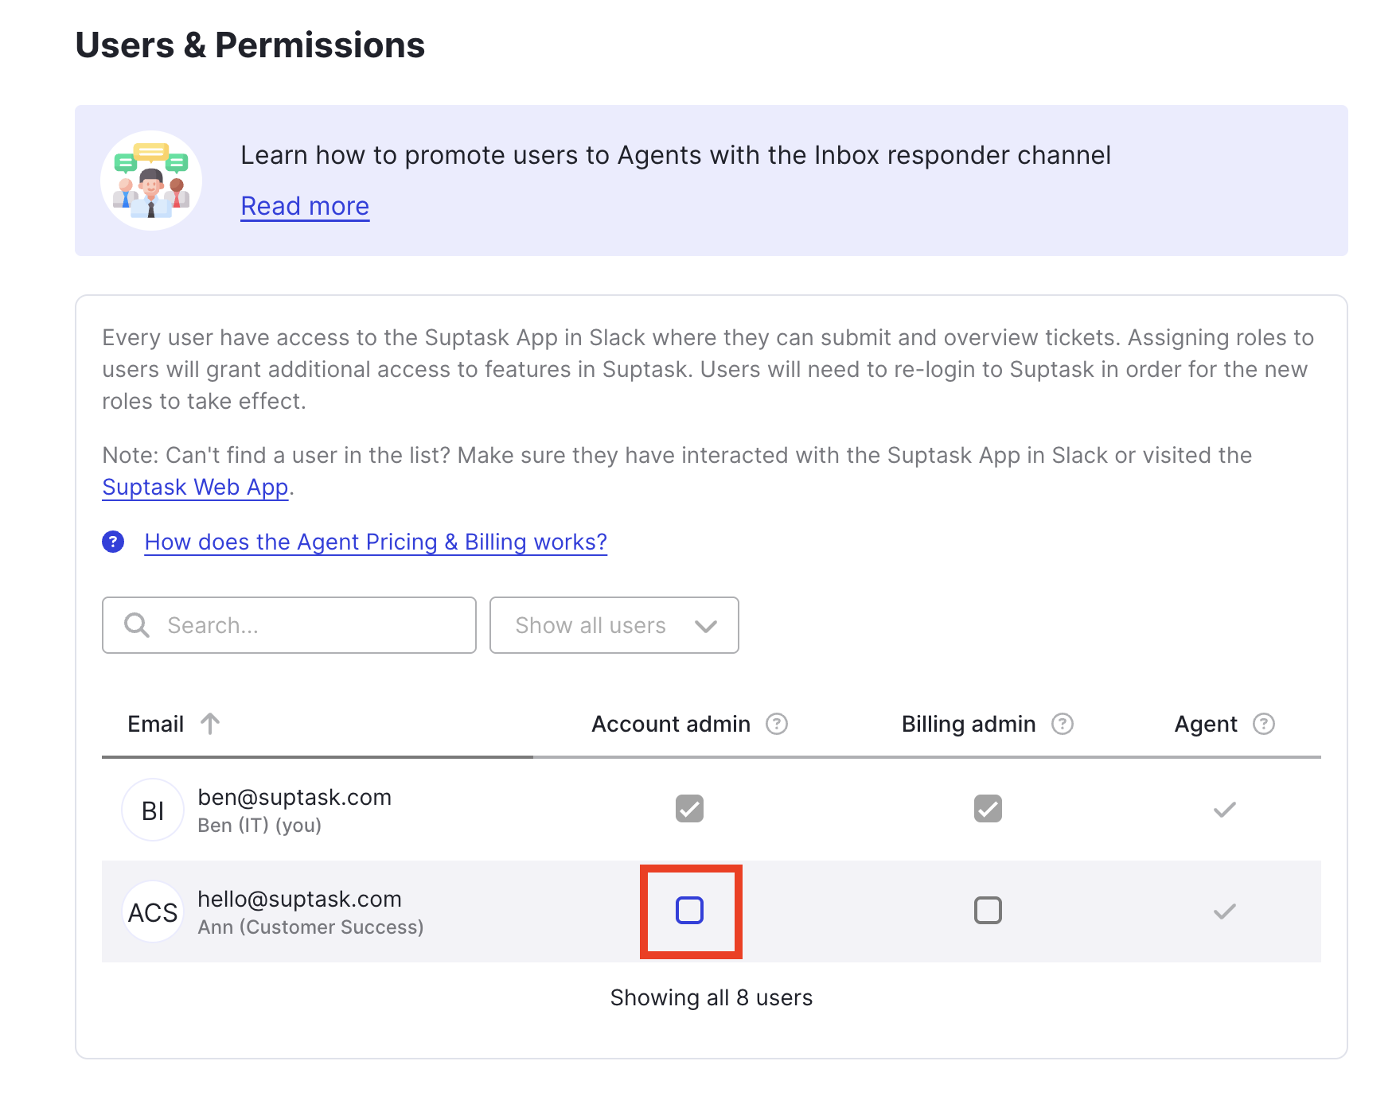
Task: Sort the list by Email column header
Action: click(156, 724)
